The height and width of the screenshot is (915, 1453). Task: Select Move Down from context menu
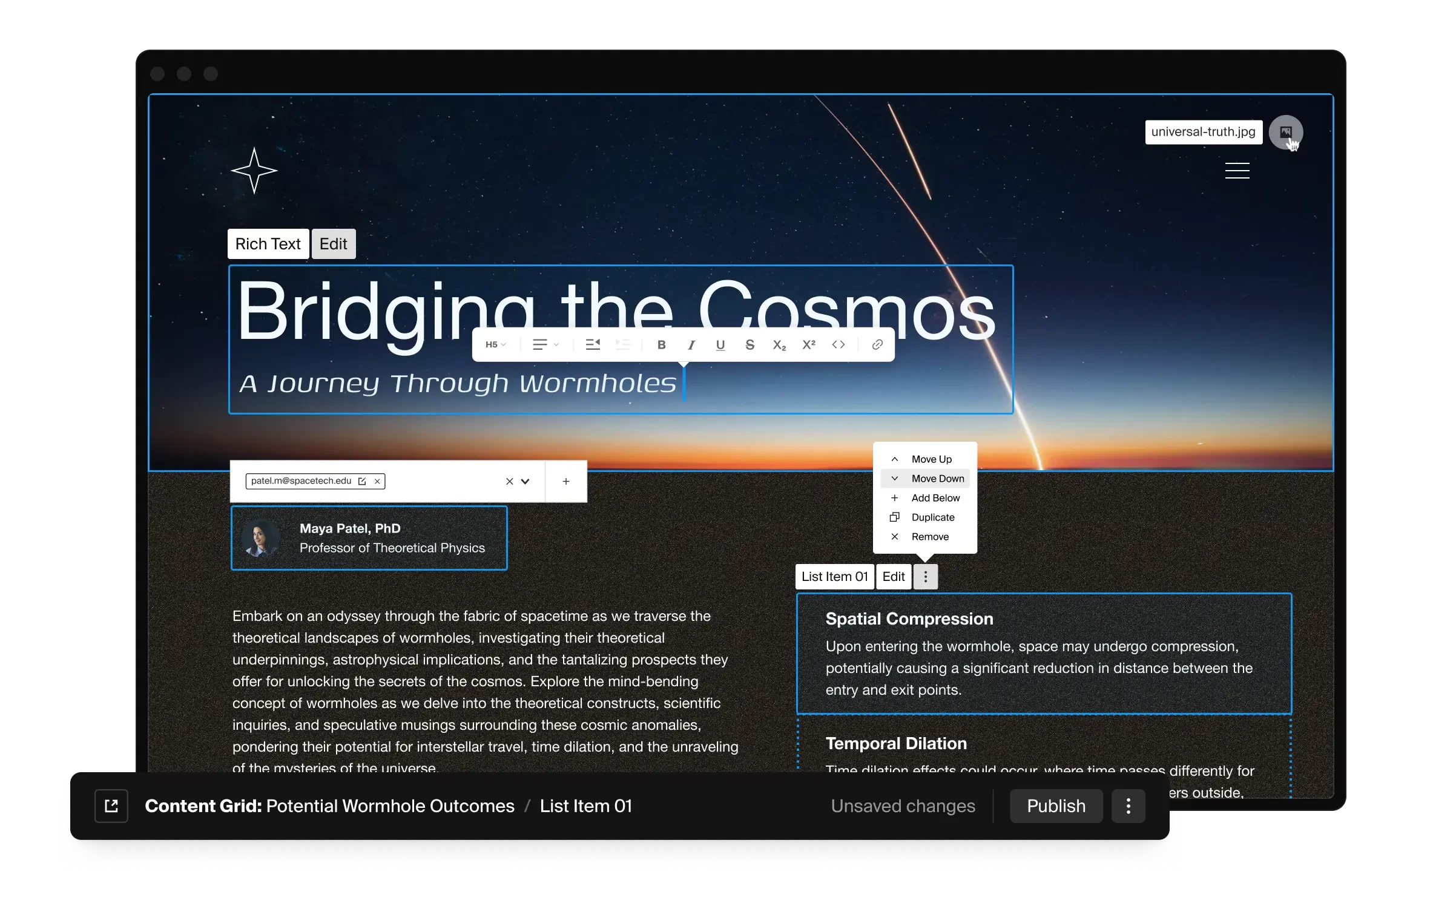[926, 479]
